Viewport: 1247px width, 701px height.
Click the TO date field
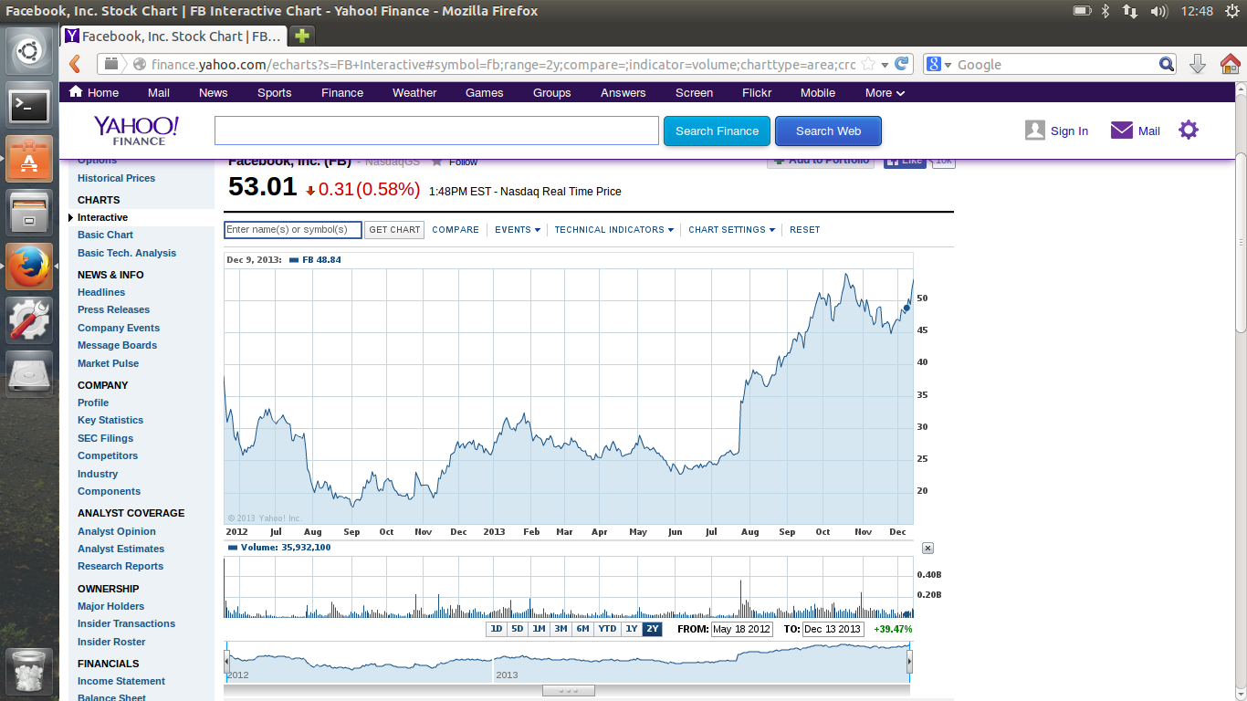click(833, 629)
